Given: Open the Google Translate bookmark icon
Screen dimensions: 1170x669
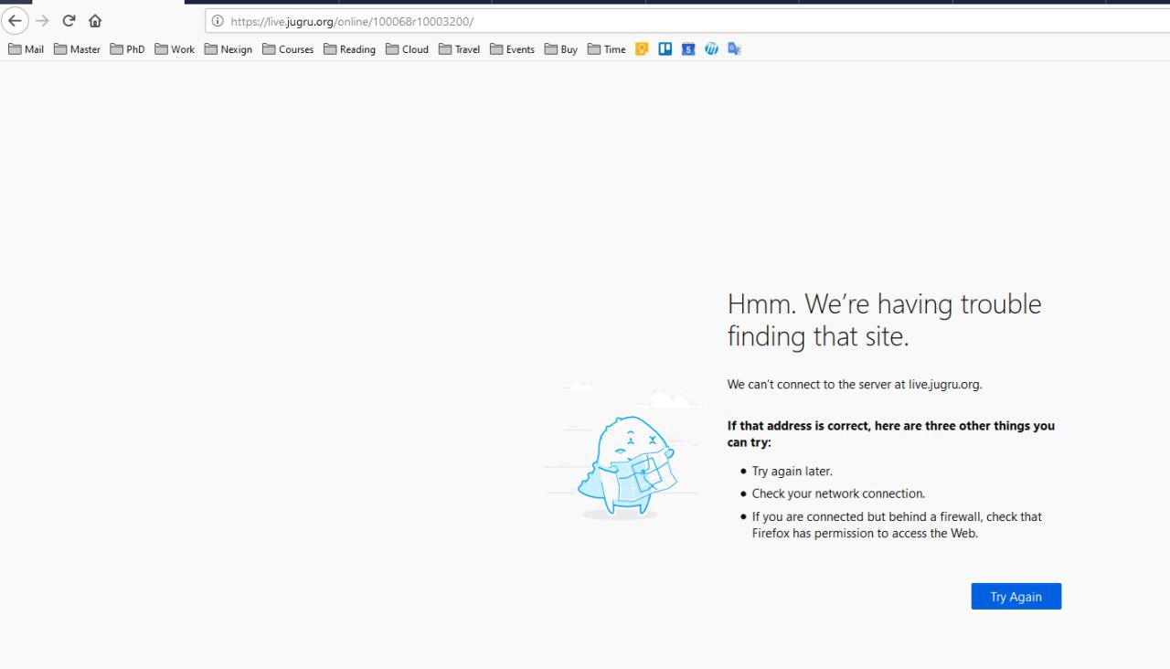Looking at the screenshot, I should [734, 49].
